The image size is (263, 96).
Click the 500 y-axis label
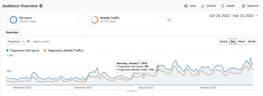[x=9, y=71]
